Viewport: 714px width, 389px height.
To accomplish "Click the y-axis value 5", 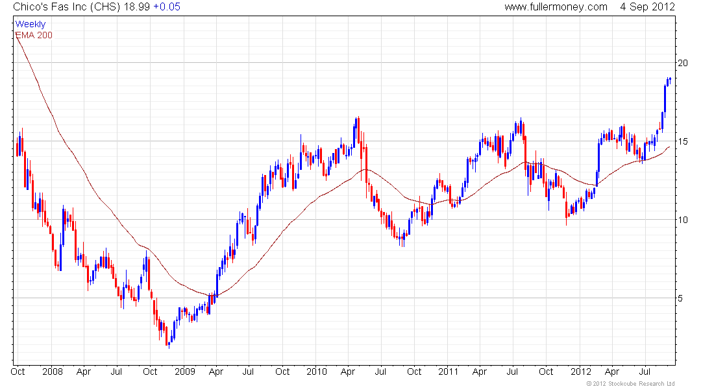I will coord(680,298).
